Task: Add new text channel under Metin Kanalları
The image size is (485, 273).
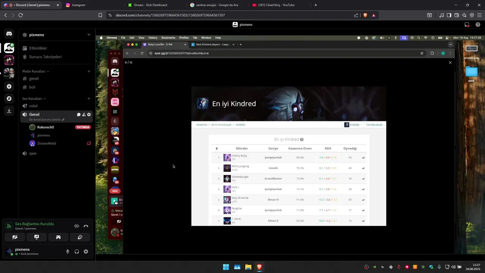Action: (89, 71)
